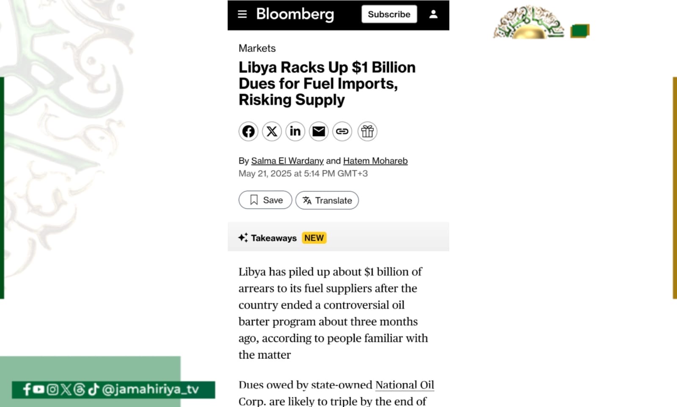This screenshot has width=677, height=407.
Task: Expand the Takeaways section
Action: pos(273,238)
